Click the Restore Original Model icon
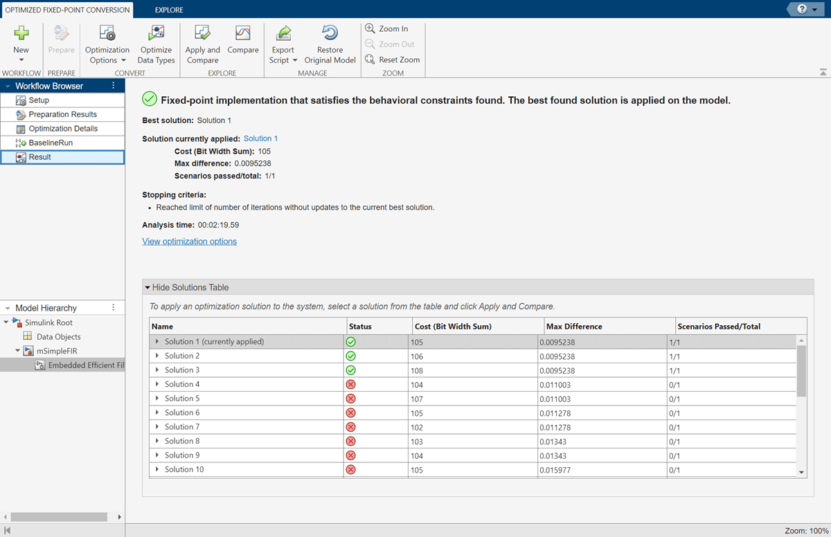The height and width of the screenshot is (537, 831). pyautogui.click(x=330, y=33)
